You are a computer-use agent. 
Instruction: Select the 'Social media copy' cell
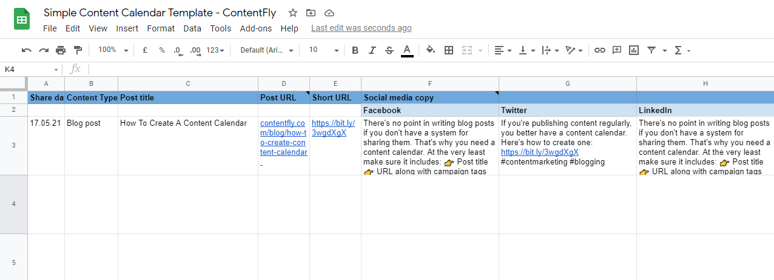click(x=430, y=97)
